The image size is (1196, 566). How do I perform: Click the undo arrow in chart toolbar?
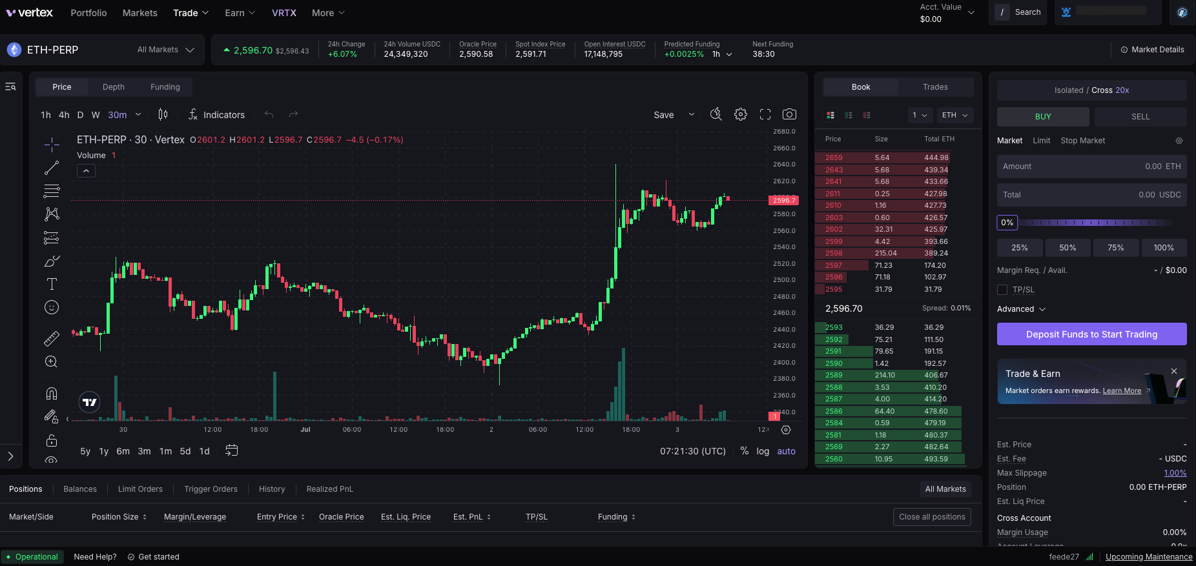(x=269, y=114)
